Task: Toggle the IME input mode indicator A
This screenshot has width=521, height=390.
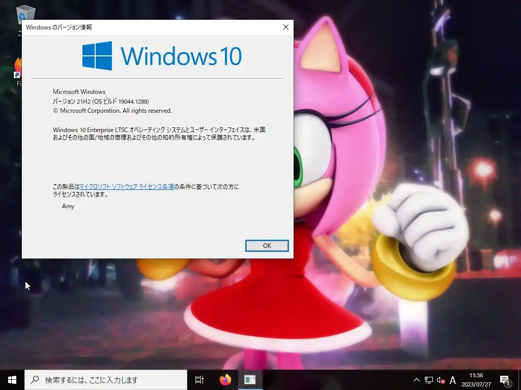Action: point(452,380)
